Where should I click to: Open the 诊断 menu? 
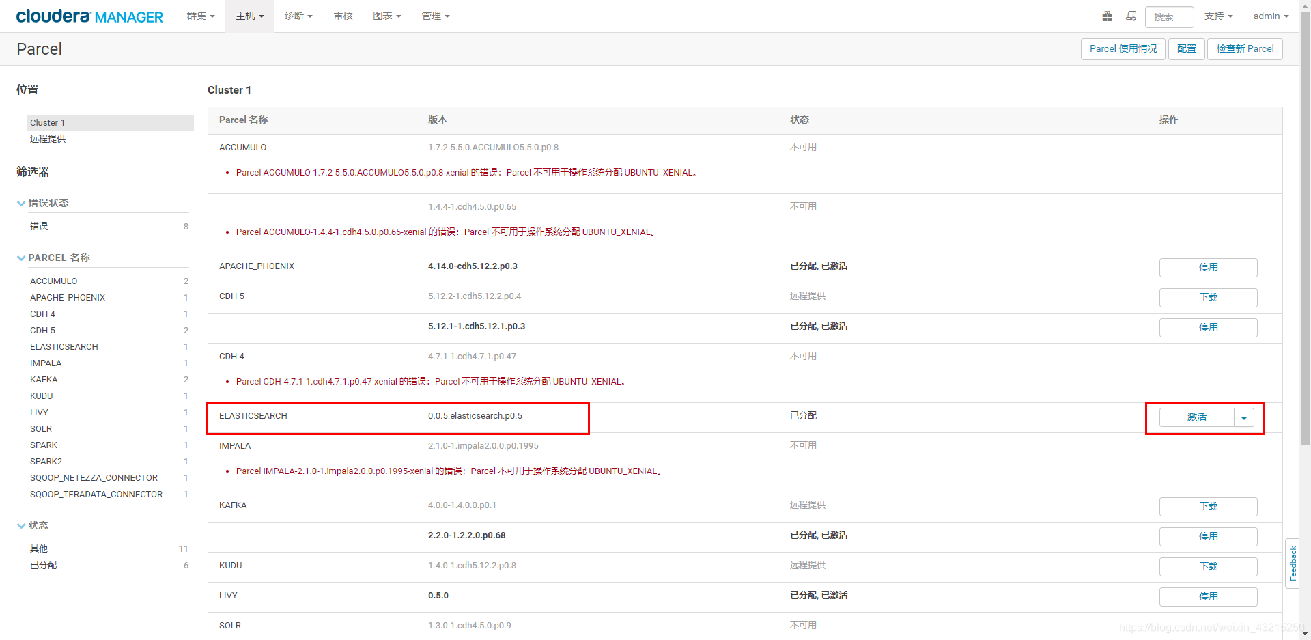[298, 16]
